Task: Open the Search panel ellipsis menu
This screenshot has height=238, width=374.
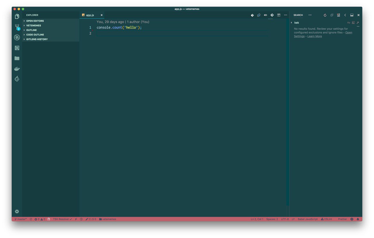Action: coord(310,15)
